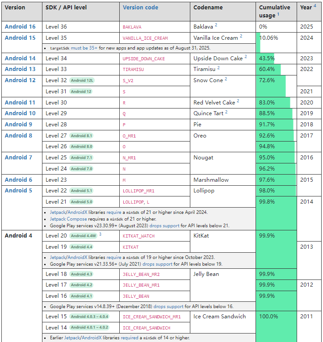Click the Android 5.1 badge
This screenshot has height=342, width=323.
(81, 191)
